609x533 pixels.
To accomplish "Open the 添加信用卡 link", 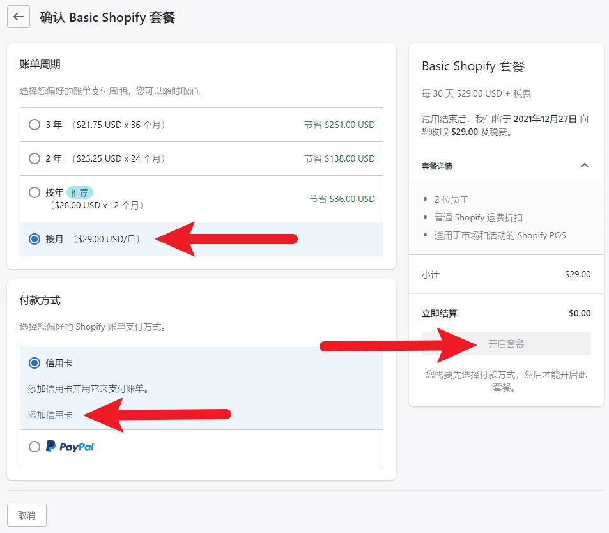I will [x=50, y=415].
